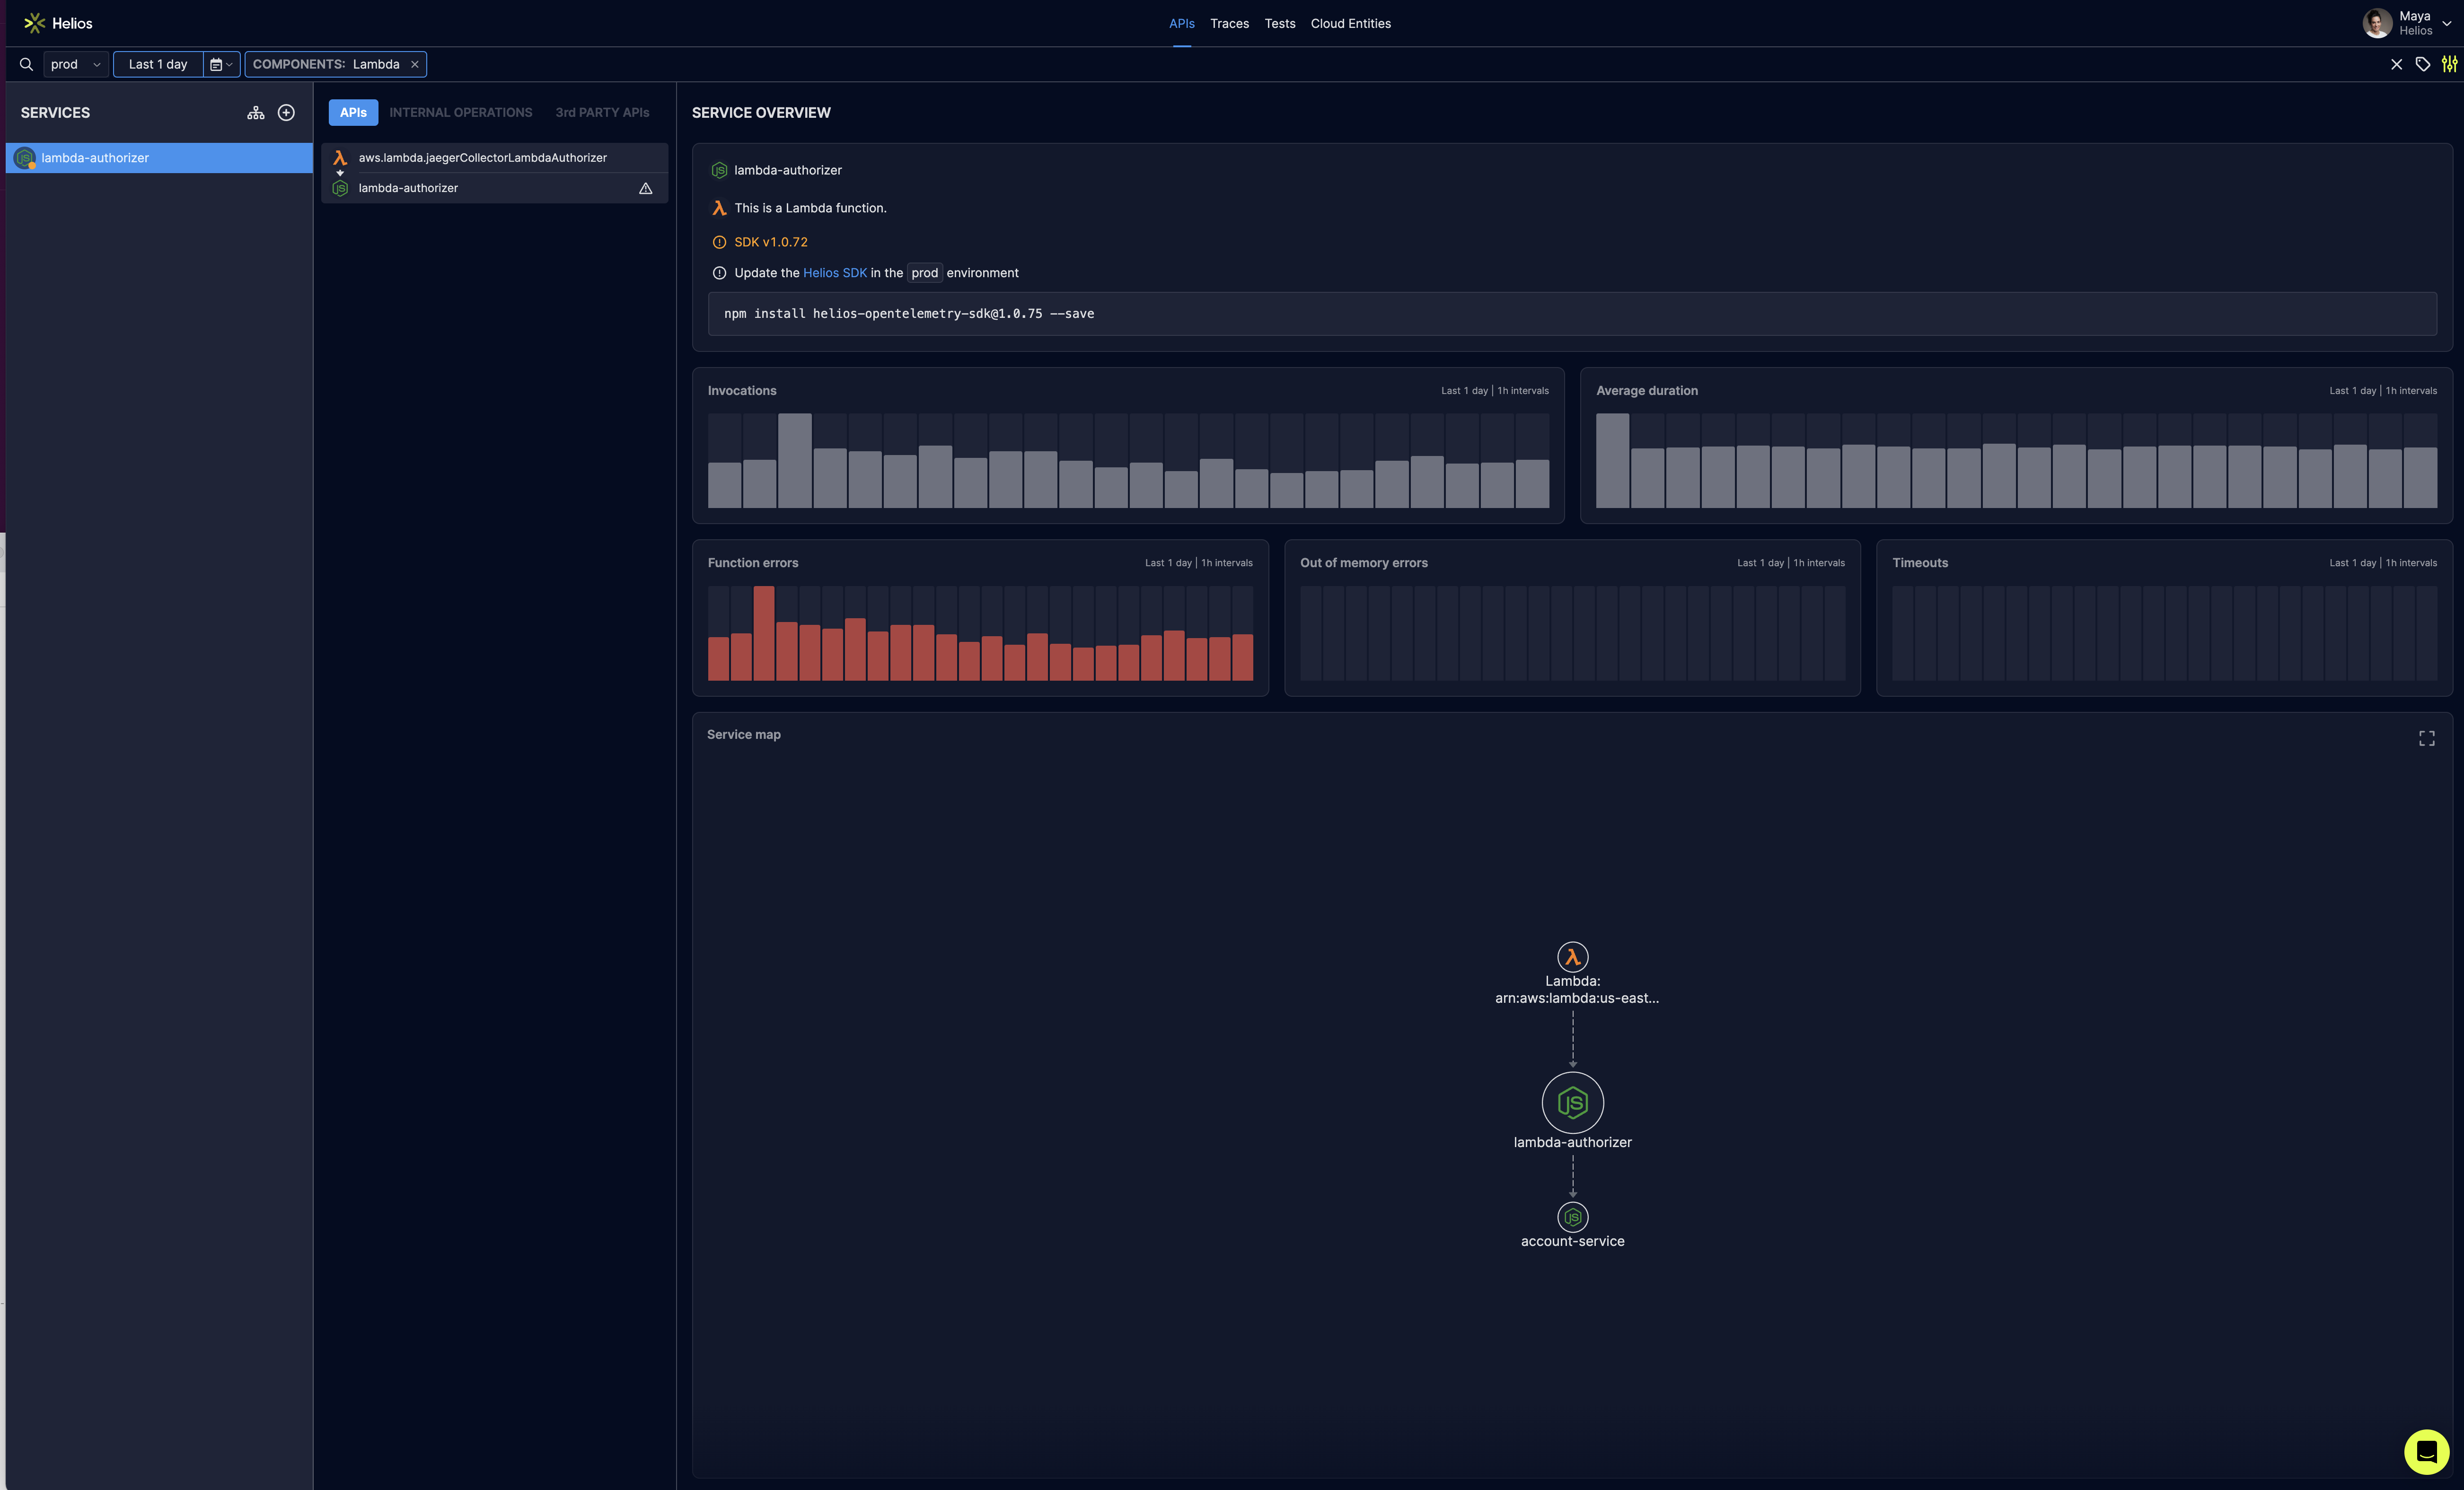This screenshot has height=1490, width=2464.
Task: Click the tag icon in the filter bar
Action: pyautogui.click(x=2422, y=64)
